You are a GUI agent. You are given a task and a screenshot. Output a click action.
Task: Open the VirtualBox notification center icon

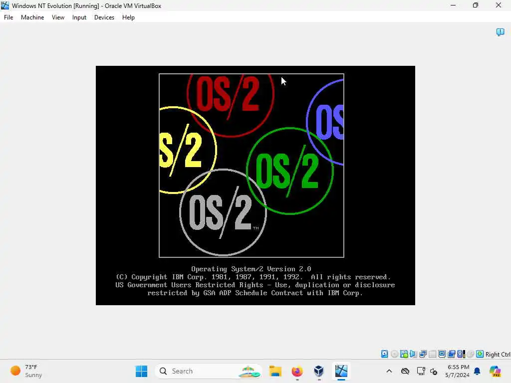(x=500, y=32)
